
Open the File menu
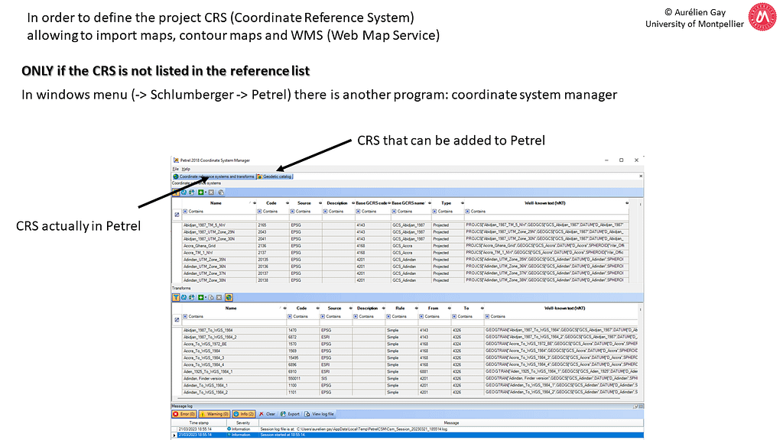pos(174,169)
